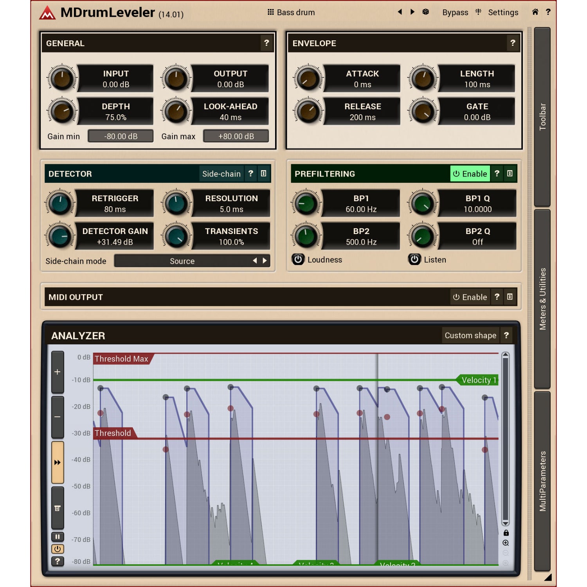Open the Envelope section help icon

click(513, 43)
